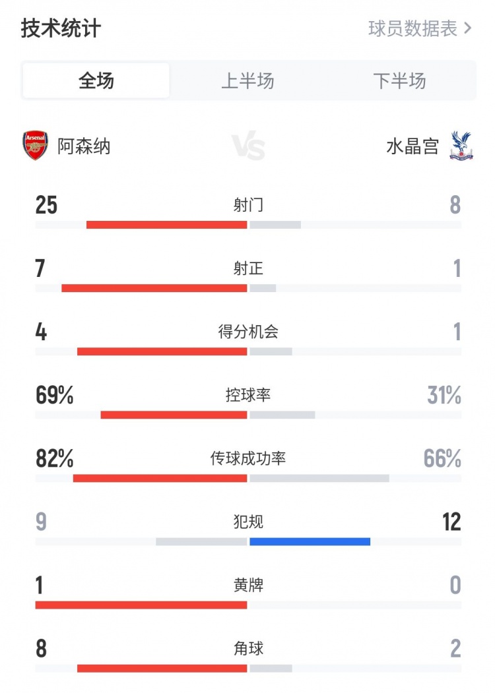Click the 阿森纳 team name

tap(84, 146)
